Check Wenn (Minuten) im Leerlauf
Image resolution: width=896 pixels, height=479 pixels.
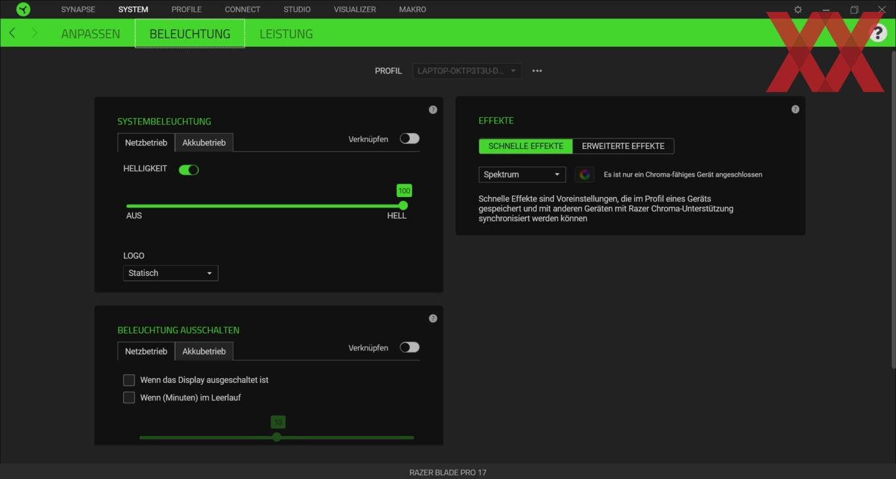(129, 397)
